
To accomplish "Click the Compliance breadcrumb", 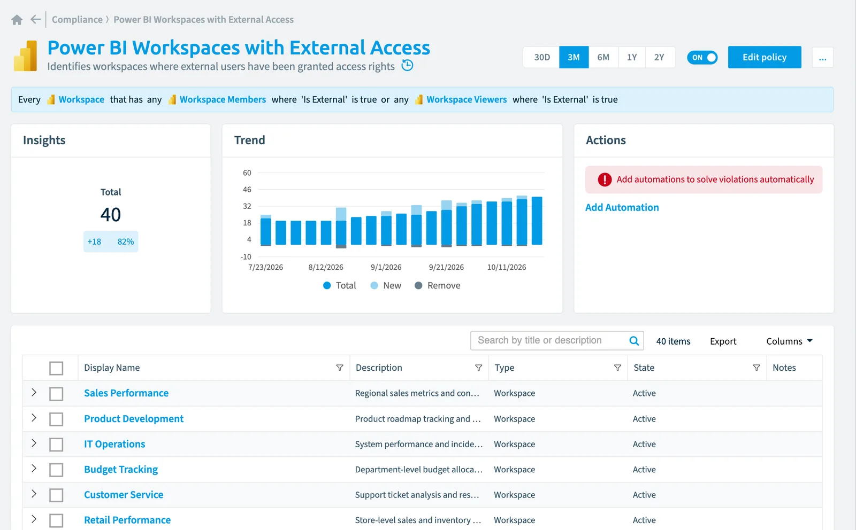I will [77, 20].
